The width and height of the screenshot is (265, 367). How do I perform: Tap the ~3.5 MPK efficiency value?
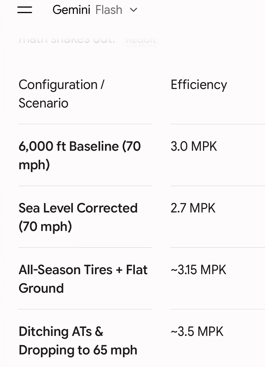[x=197, y=331]
